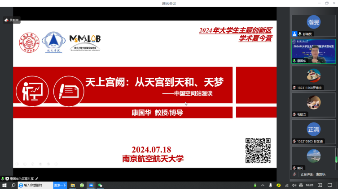The height and width of the screenshot is (189, 338).
Task: Open the network connections tray icon
Action: click(286, 185)
